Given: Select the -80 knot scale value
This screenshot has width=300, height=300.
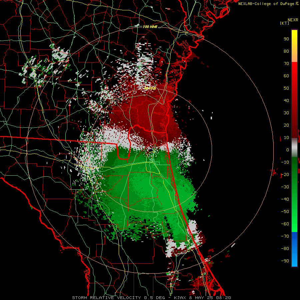Looking at the screenshot, I should point(285,249).
